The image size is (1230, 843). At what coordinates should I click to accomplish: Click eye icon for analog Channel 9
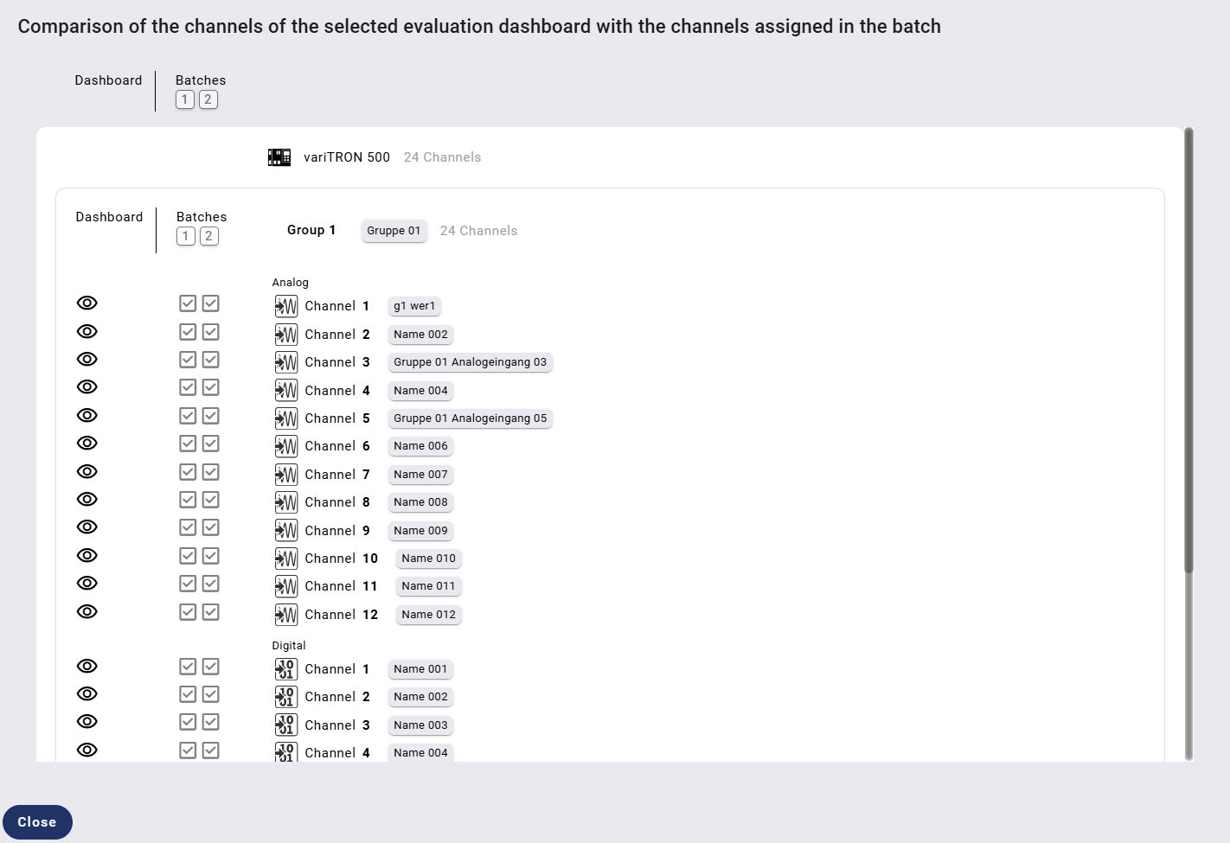[87, 527]
